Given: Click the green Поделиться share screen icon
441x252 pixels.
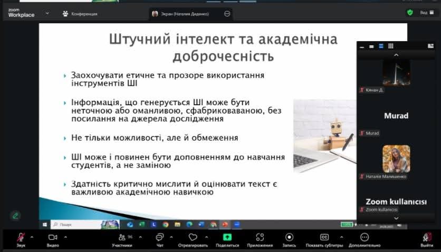Looking at the screenshot, I should click(227, 238).
